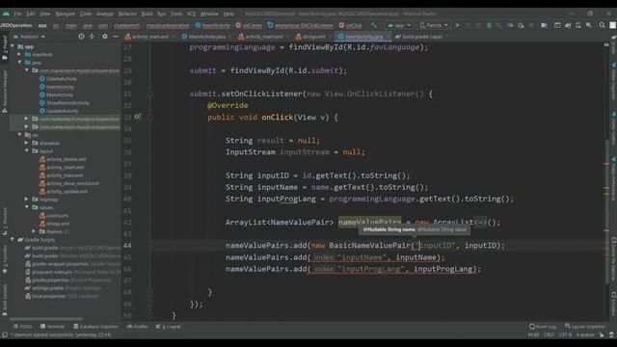The height and width of the screenshot is (347, 617).
Task: Open the Database Inspector button
Action: click(95, 327)
